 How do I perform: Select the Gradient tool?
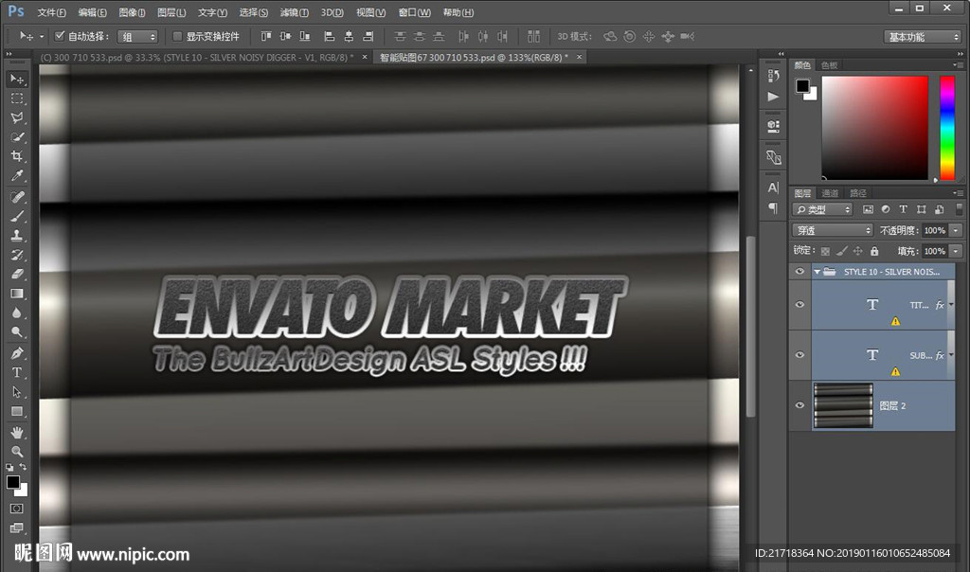coord(17,294)
